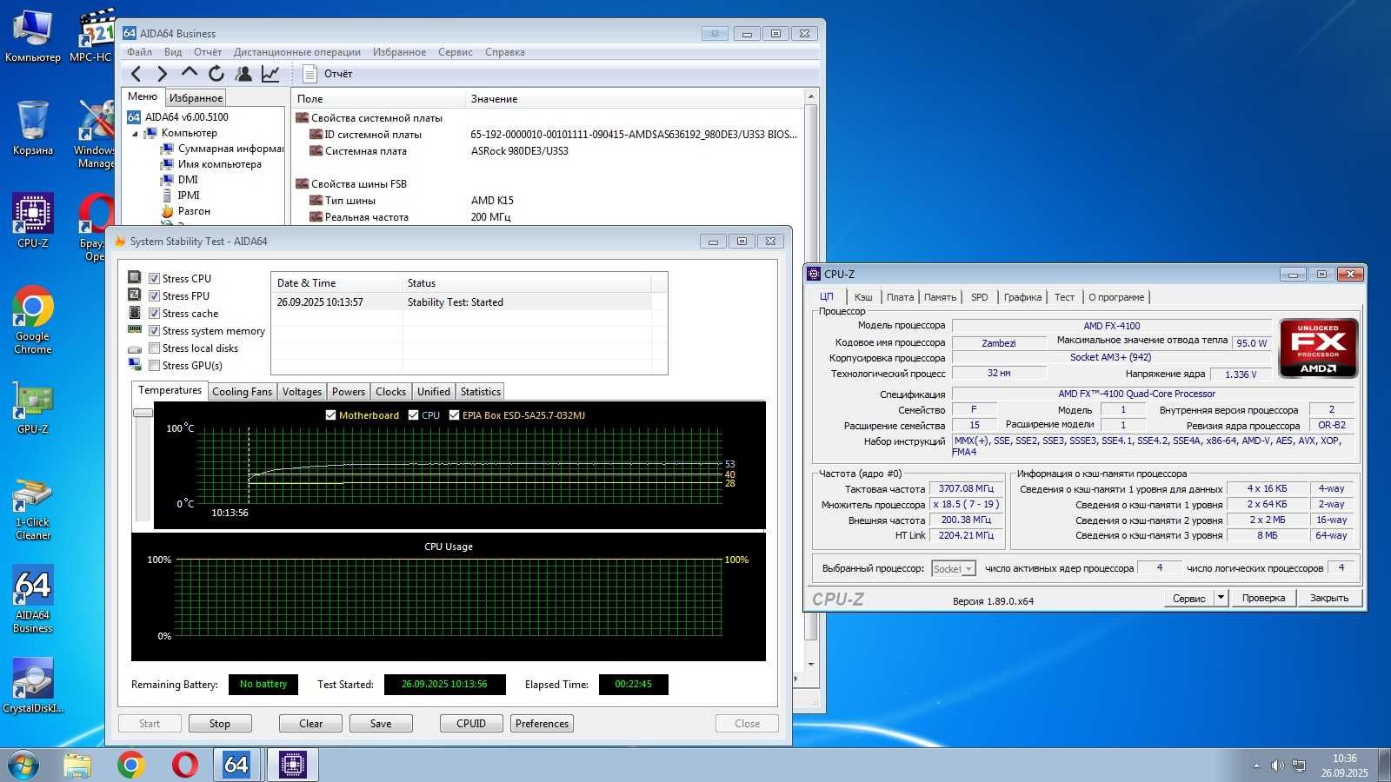
Task: Enable Stress local disks checkbox
Action: [154, 348]
